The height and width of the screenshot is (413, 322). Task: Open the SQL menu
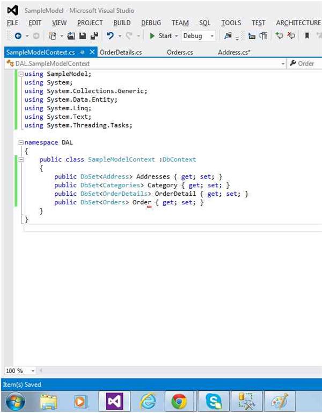tap(205, 23)
